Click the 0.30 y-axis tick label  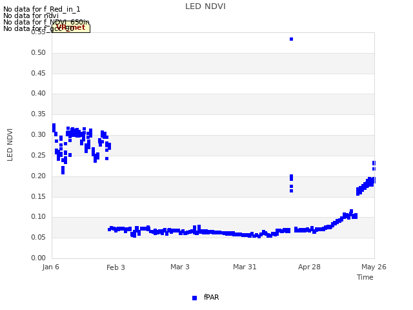click(39, 134)
